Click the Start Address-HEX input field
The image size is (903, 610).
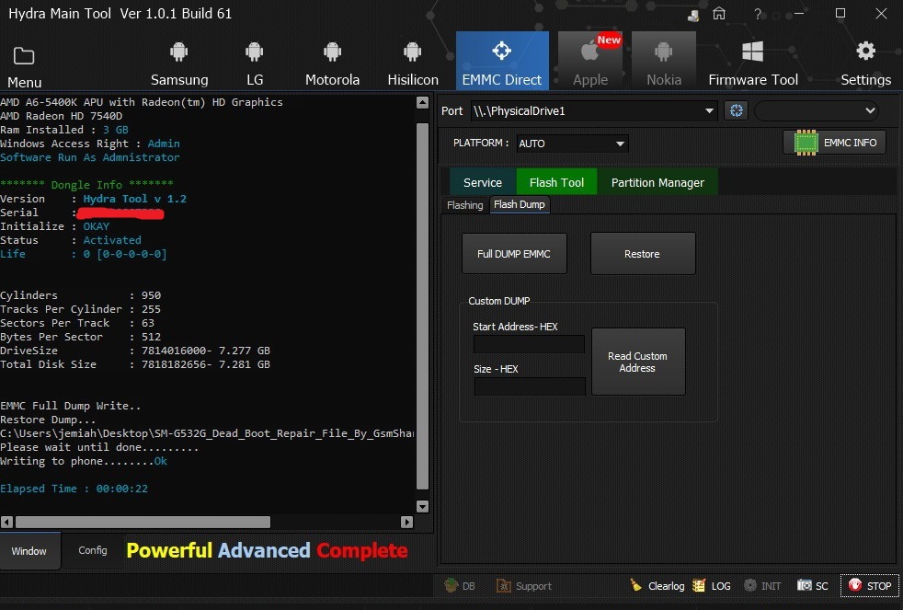(529, 344)
